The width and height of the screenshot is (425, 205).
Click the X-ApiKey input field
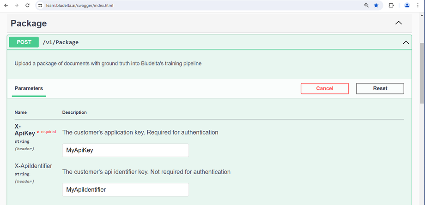tap(125, 150)
